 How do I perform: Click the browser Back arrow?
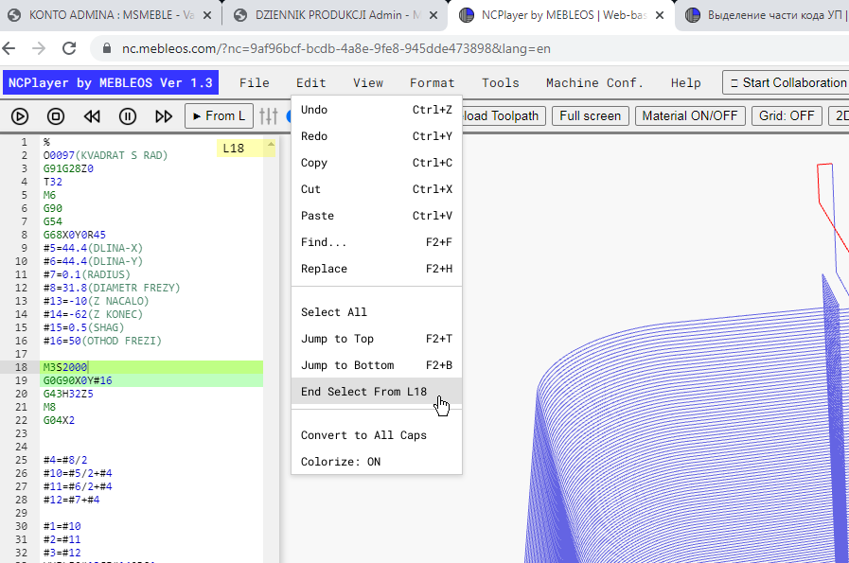[x=9, y=48]
